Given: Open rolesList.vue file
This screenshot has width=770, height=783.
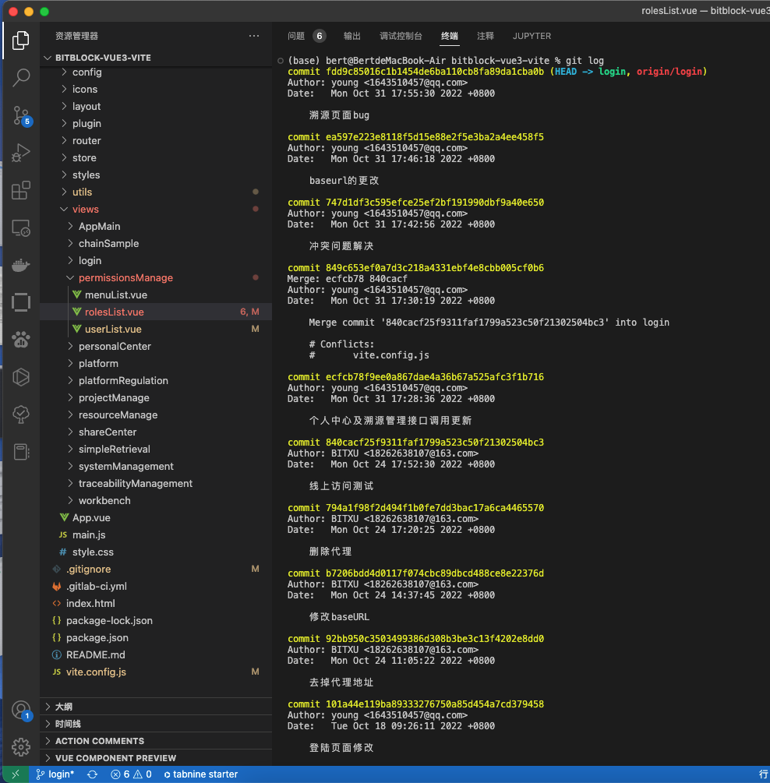Looking at the screenshot, I should point(156,312).
